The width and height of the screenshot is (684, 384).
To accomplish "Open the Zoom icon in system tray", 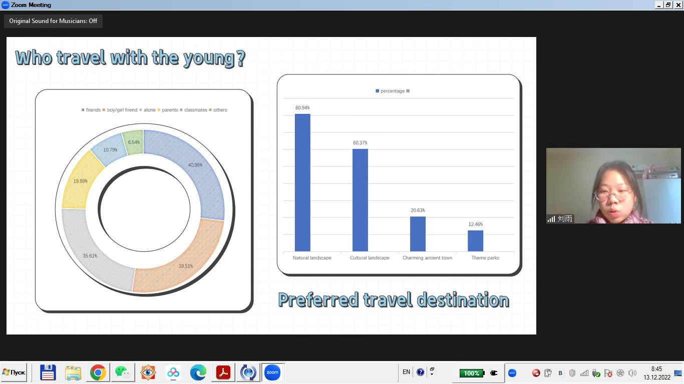I will click(512, 373).
